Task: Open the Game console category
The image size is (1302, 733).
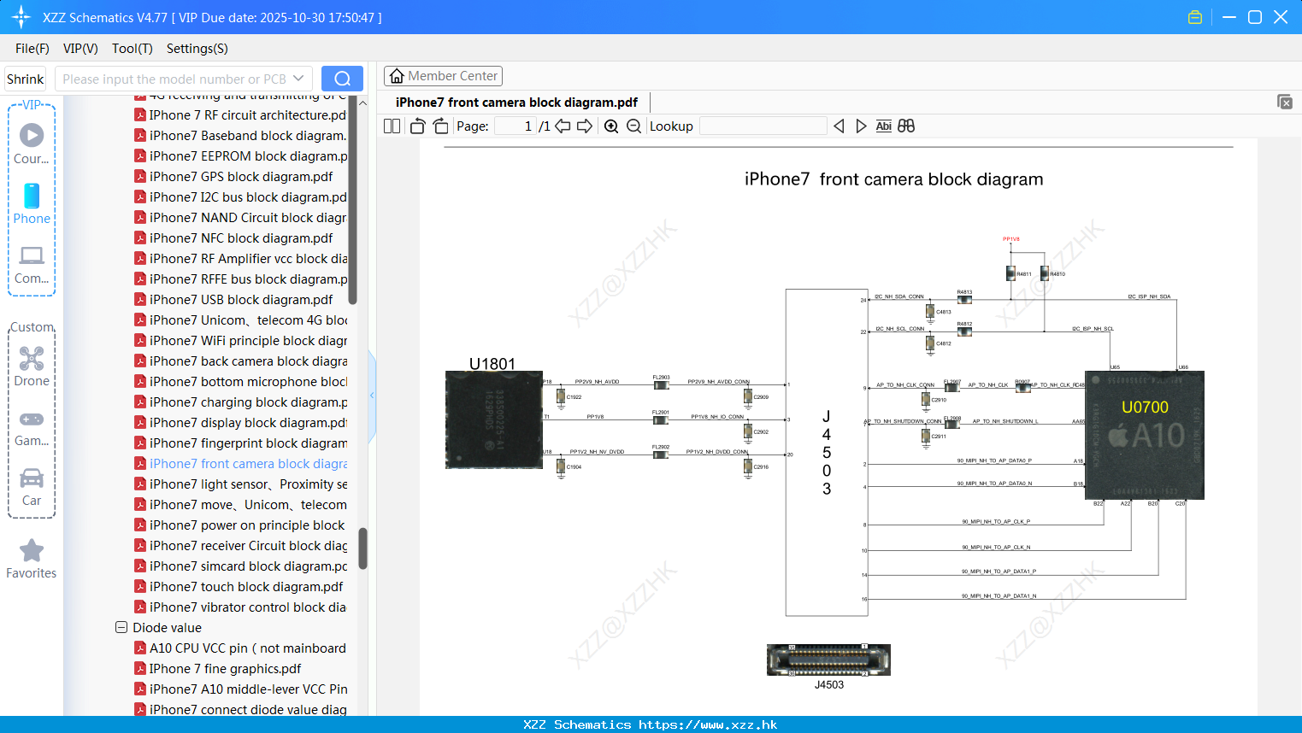Action: click(x=32, y=428)
